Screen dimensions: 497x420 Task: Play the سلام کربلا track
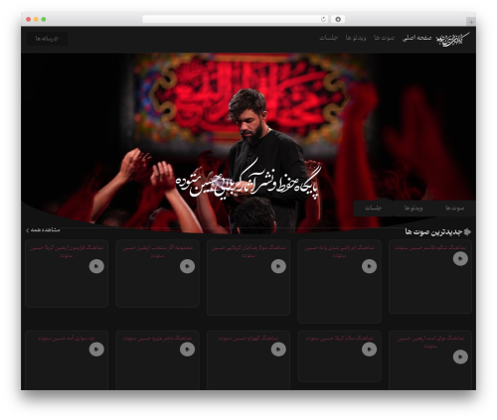coord(369,350)
